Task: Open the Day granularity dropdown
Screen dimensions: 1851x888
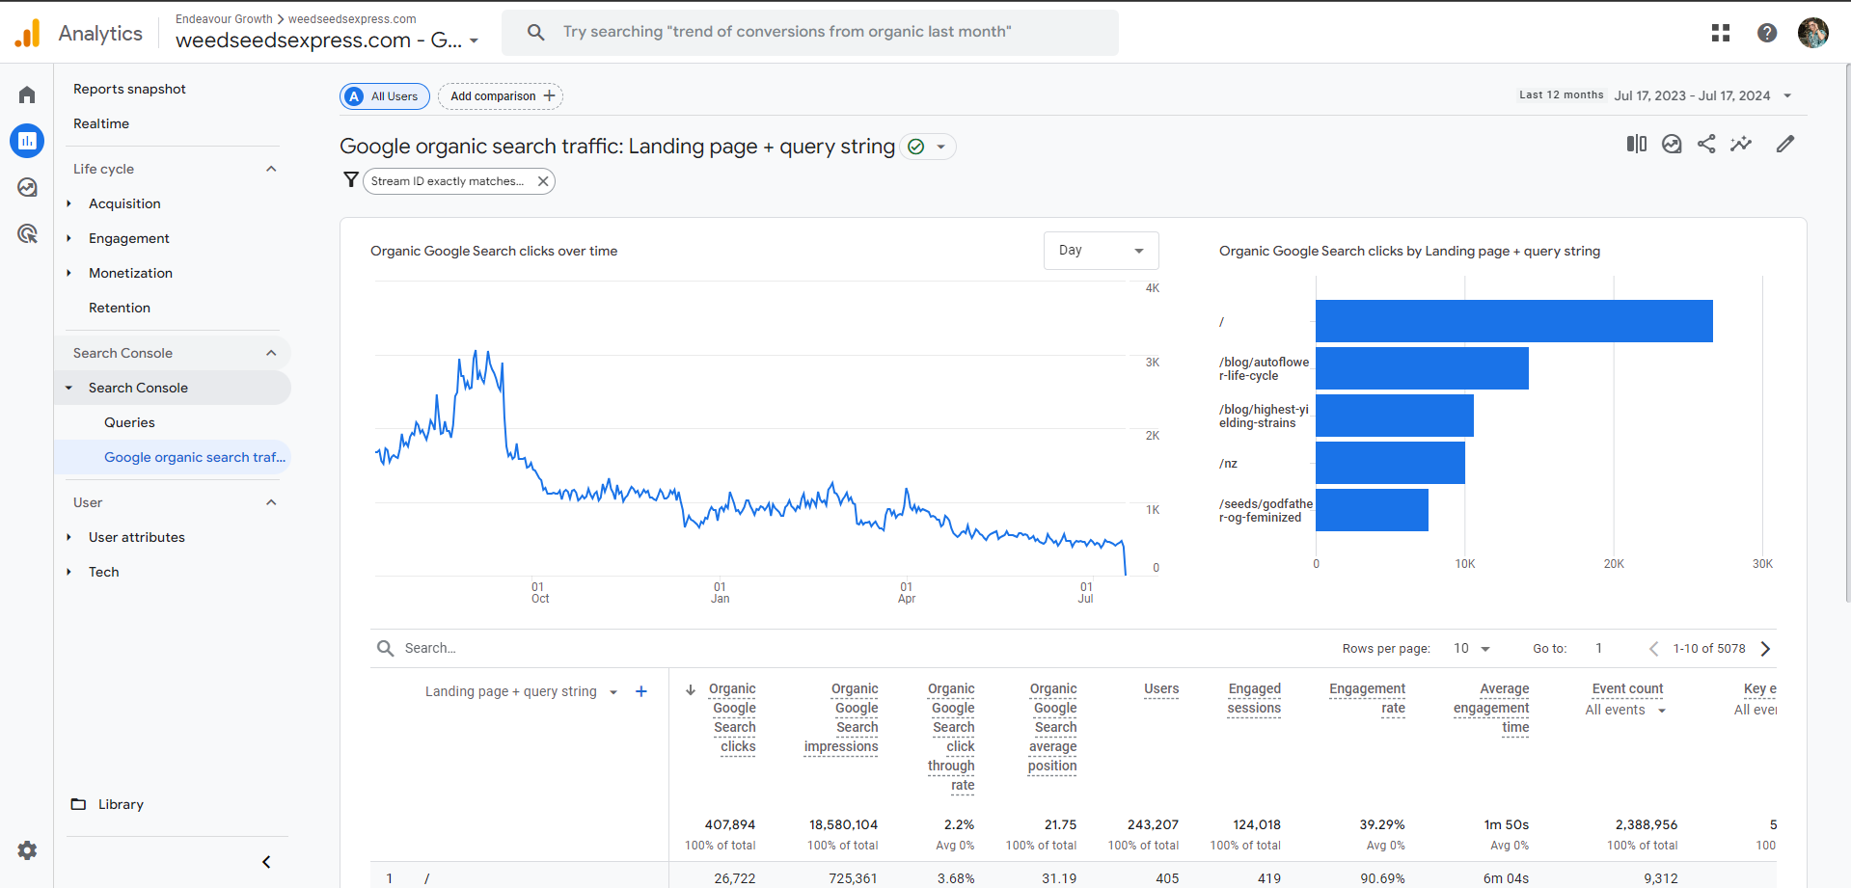Action: tap(1101, 250)
